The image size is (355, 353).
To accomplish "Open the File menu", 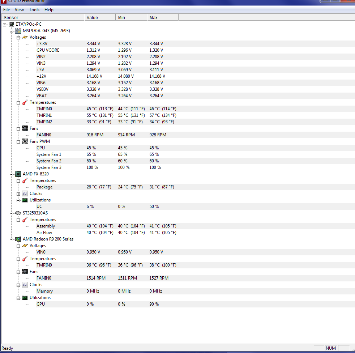I will pos(7,10).
